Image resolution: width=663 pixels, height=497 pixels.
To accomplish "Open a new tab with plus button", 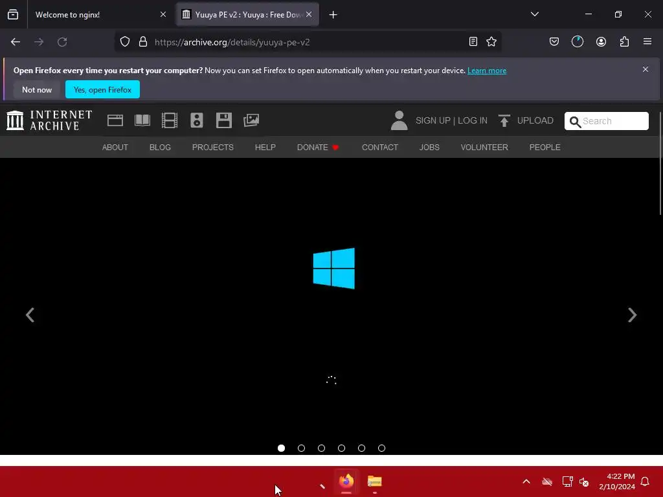I will (x=333, y=15).
